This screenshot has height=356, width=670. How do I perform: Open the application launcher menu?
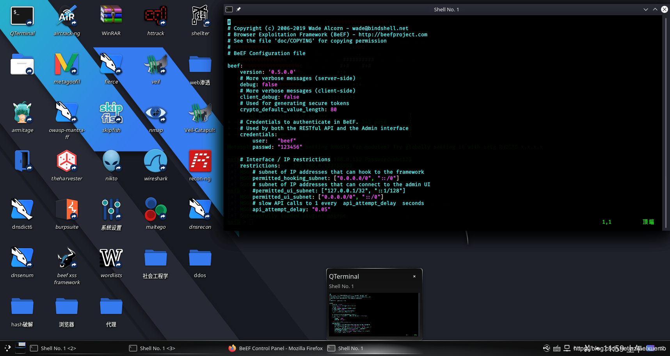[7, 348]
